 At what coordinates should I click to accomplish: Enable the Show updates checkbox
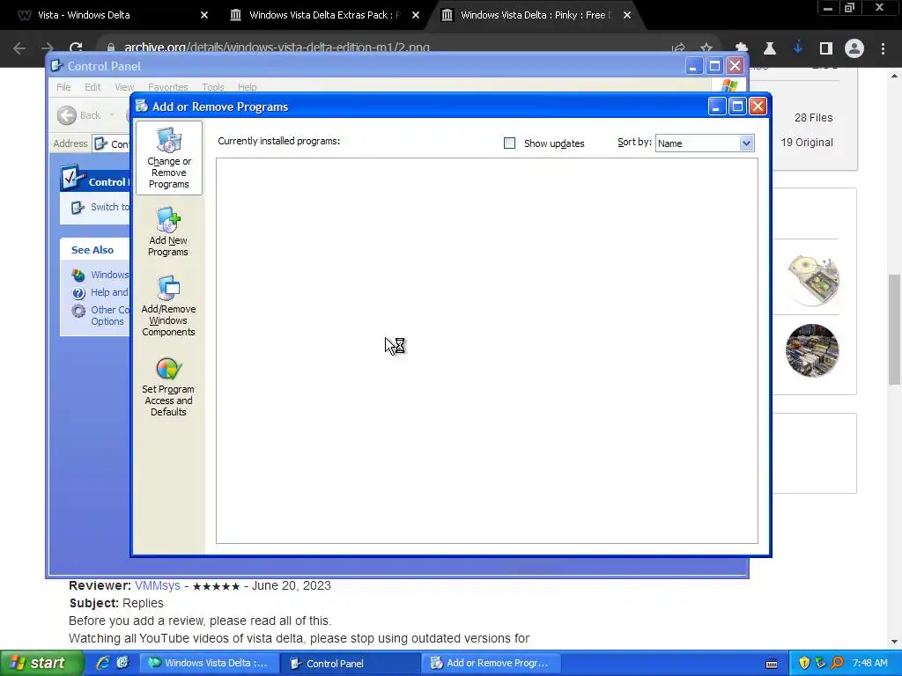click(509, 143)
